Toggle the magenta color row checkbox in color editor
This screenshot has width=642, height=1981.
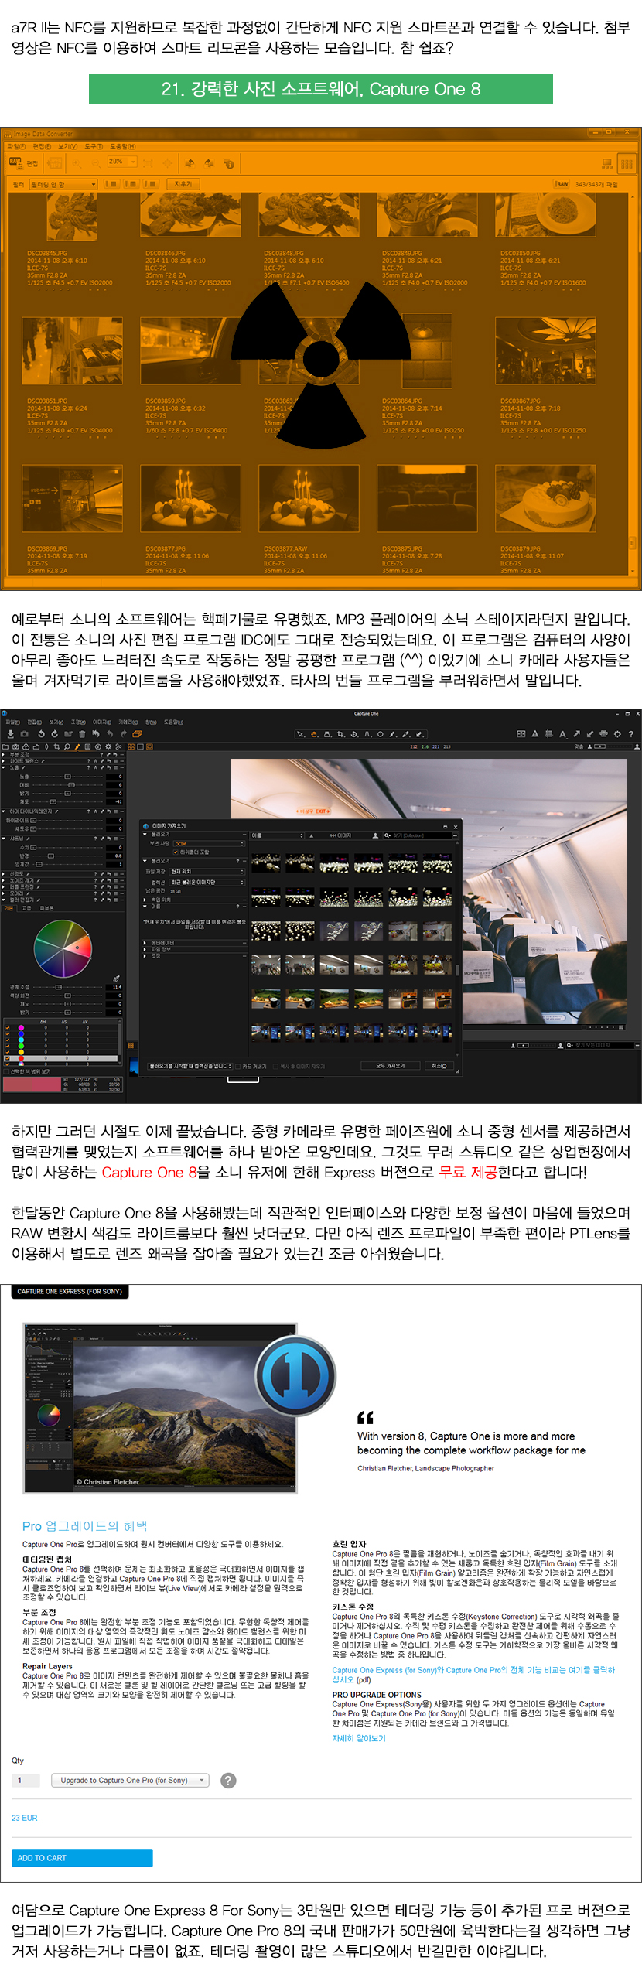[x=9, y=1028]
